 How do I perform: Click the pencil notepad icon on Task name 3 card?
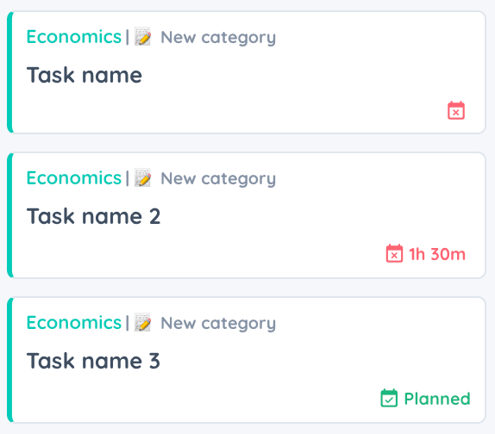[x=142, y=322]
